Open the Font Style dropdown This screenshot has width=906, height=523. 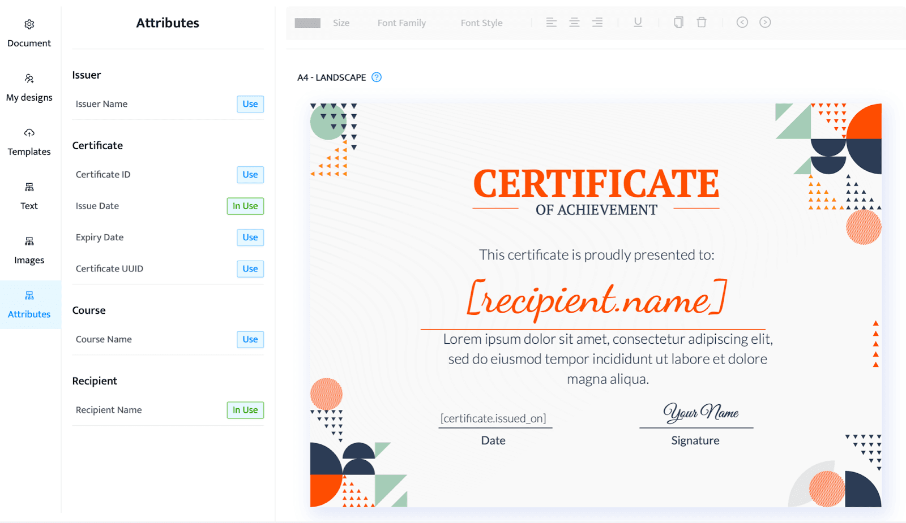(481, 23)
